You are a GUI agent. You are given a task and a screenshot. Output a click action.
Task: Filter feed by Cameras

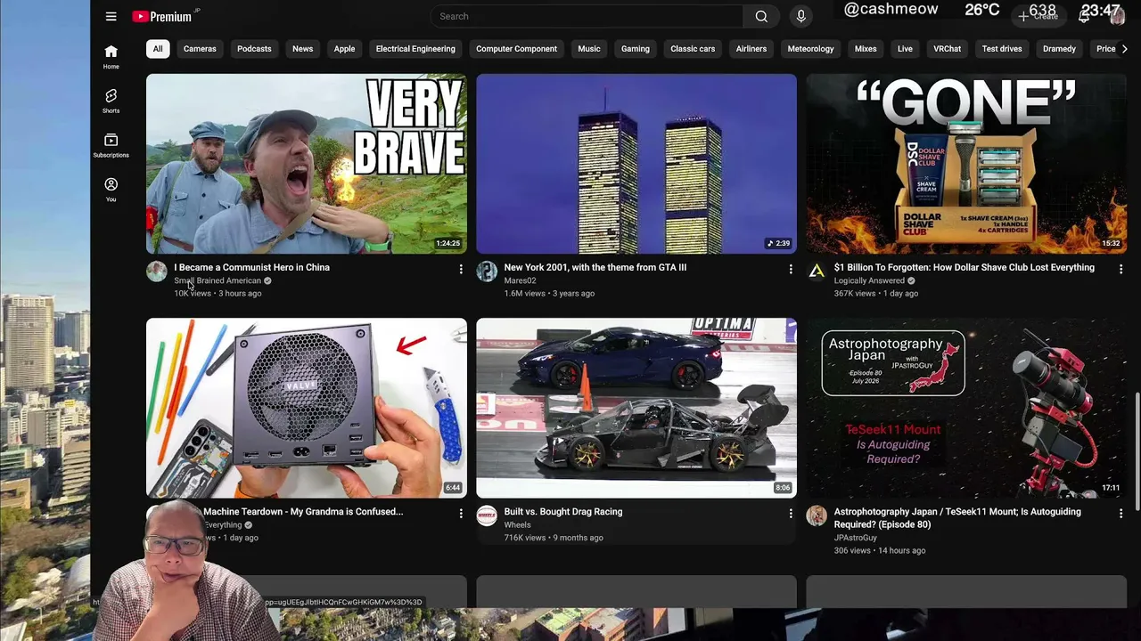point(200,49)
